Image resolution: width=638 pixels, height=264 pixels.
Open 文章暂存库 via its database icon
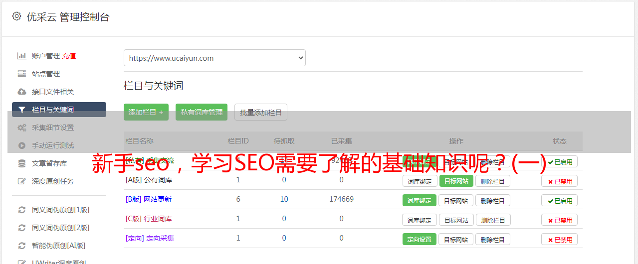tap(21, 163)
